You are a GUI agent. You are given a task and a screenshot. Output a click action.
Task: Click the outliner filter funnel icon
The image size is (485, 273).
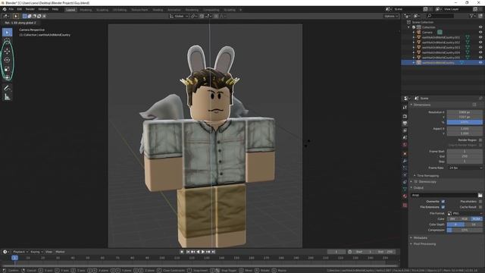tap(471, 16)
